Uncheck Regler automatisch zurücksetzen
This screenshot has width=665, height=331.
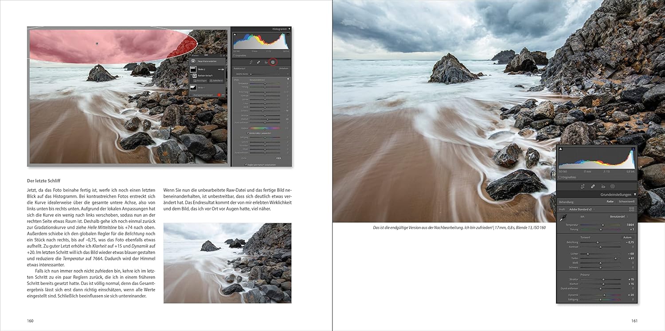(x=246, y=164)
